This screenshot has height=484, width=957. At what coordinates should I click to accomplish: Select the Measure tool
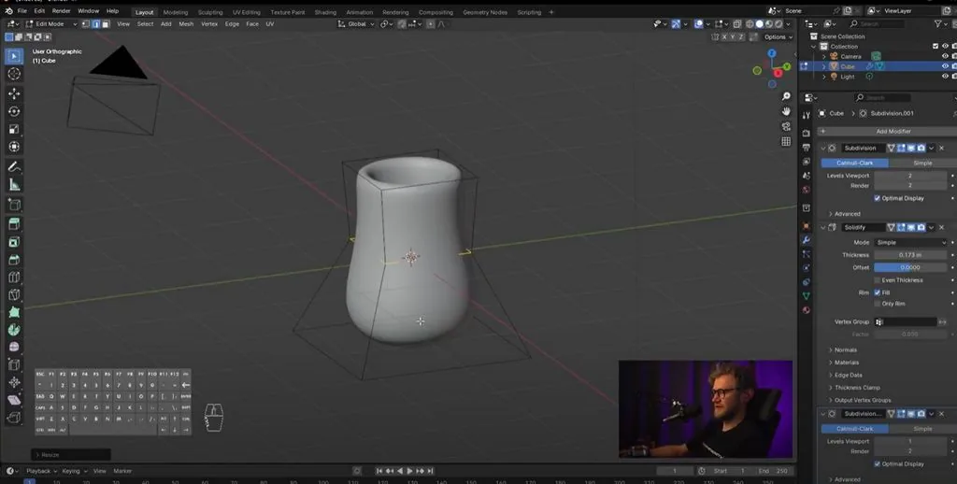(14, 184)
